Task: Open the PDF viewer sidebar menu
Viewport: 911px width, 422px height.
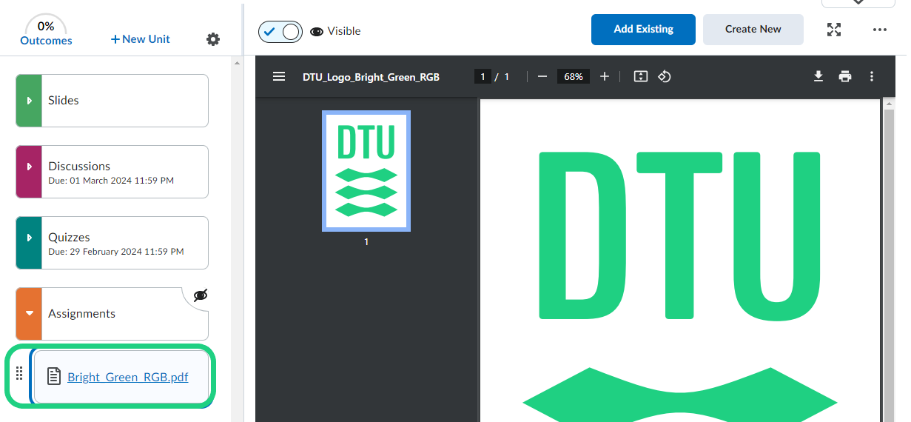Action: [x=279, y=76]
